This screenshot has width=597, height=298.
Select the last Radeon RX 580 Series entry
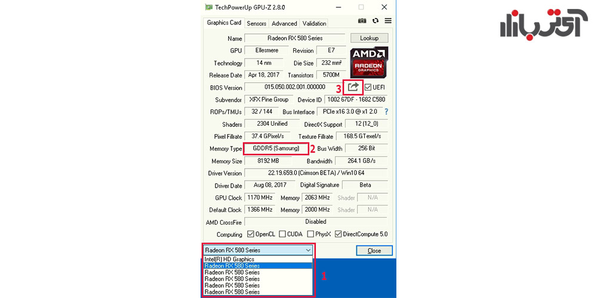click(x=258, y=292)
